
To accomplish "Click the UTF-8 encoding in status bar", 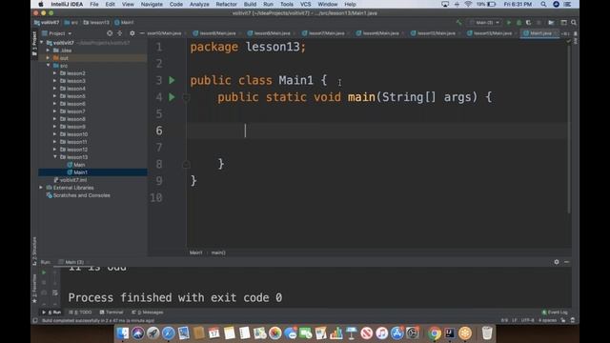I will (528, 320).
